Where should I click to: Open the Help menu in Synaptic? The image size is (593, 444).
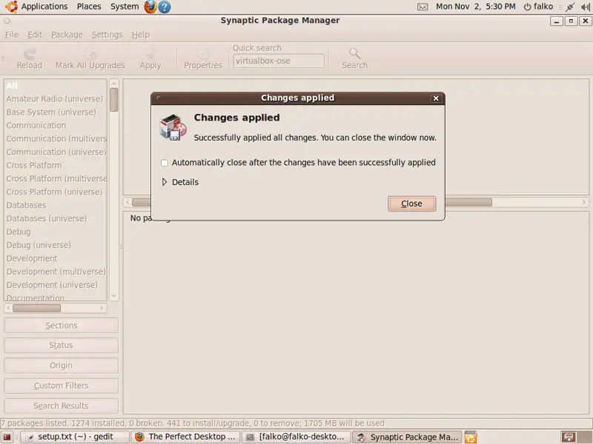(x=141, y=35)
